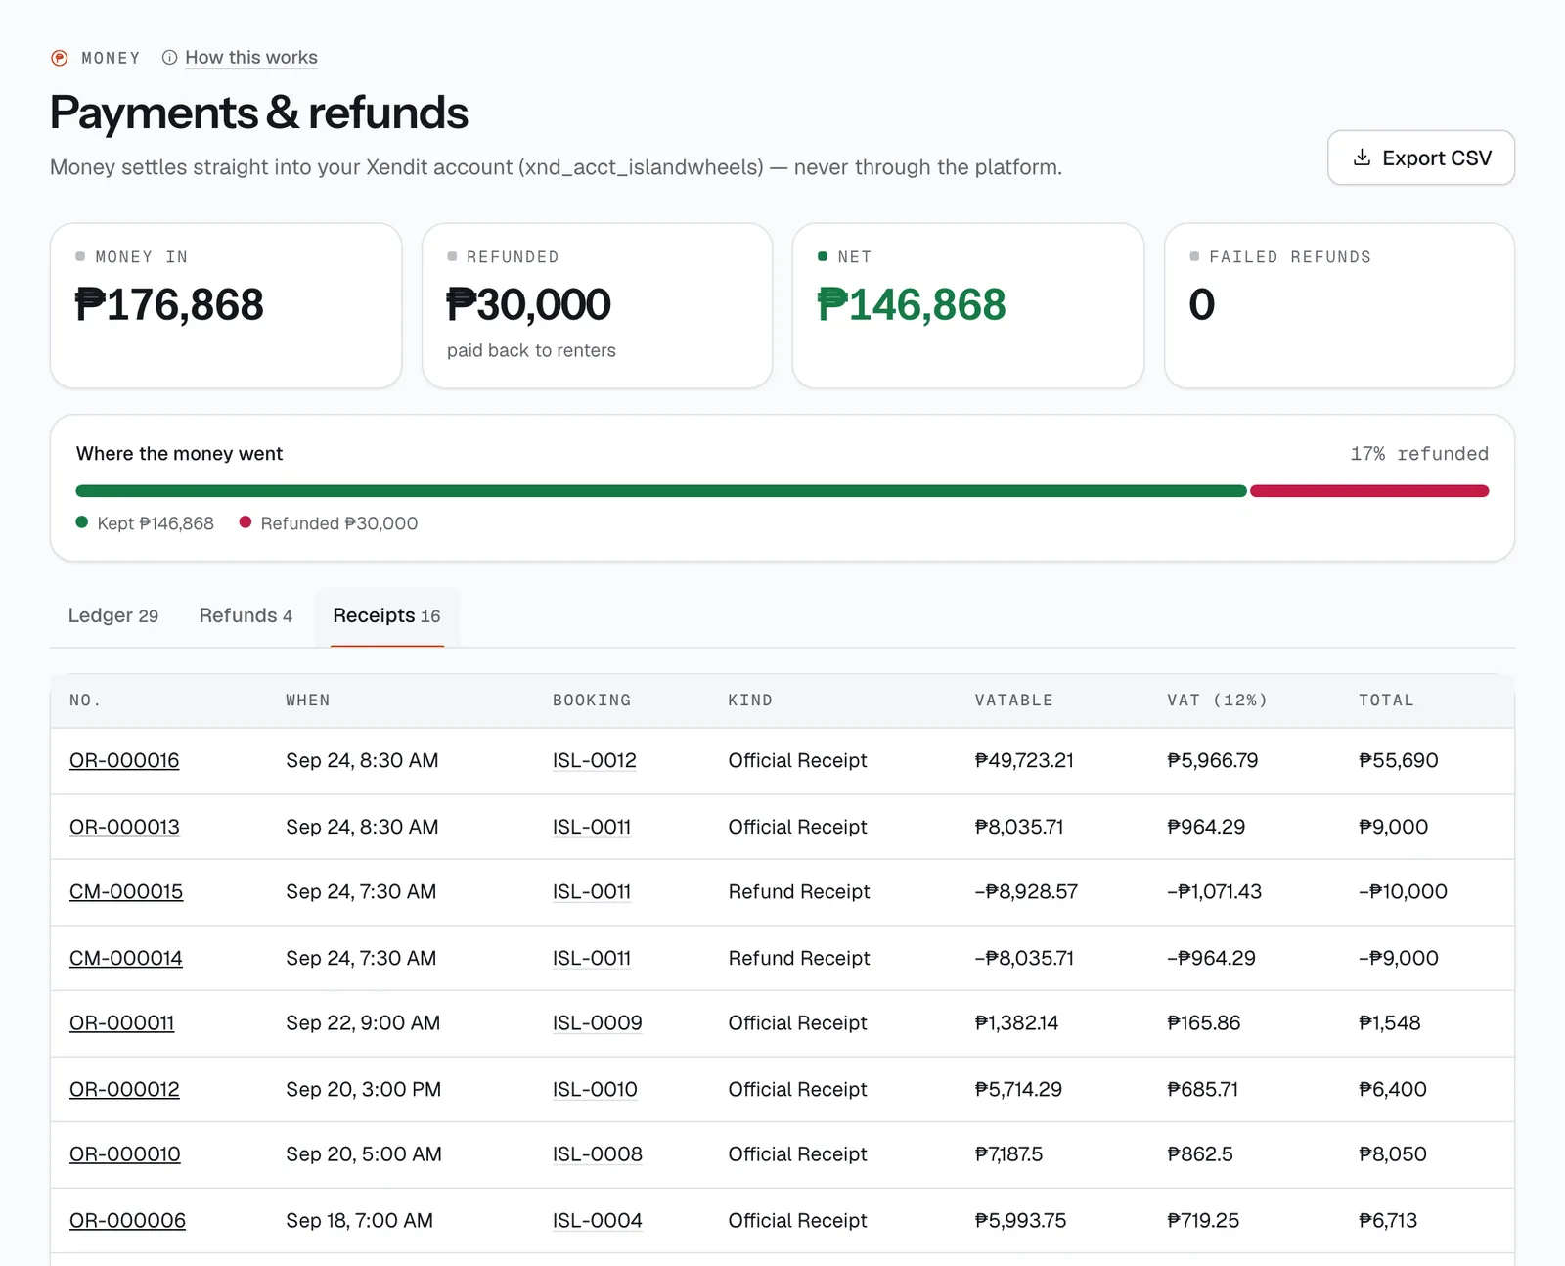This screenshot has height=1266, width=1565.
Task: Click the Money In card showing ₱176,868
Action: 226,305
